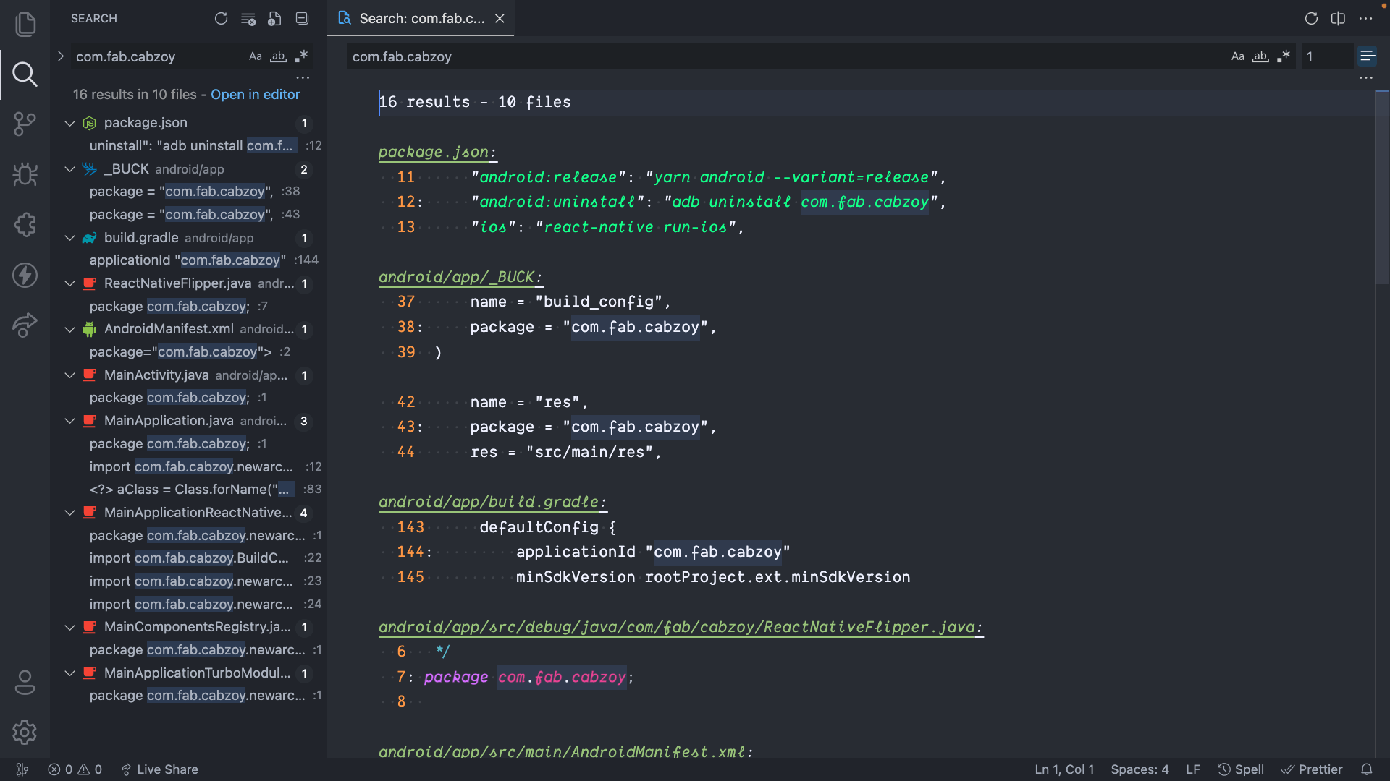The image size is (1390, 781).
Task: Close the Search: com.fab.c... tab
Action: click(500, 19)
